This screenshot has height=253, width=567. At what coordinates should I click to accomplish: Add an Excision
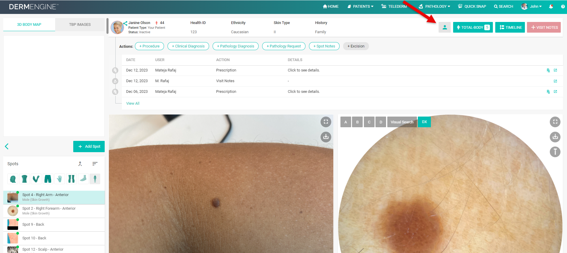(x=356, y=46)
